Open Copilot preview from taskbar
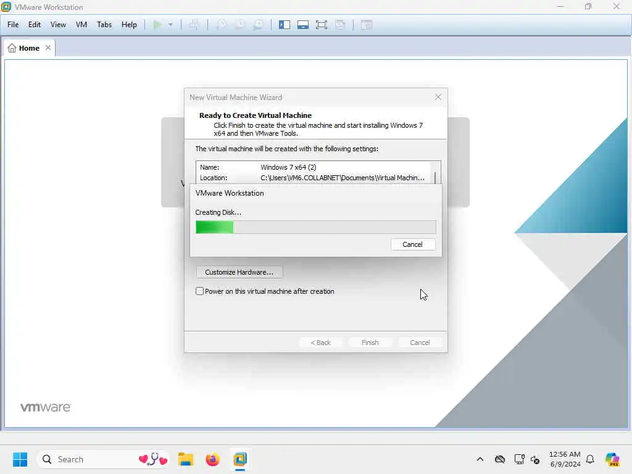This screenshot has height=474, width=632. pyautogui.click(x=612, y=459)
